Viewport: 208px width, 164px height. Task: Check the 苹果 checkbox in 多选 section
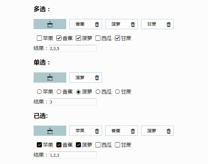coord(39,38)
